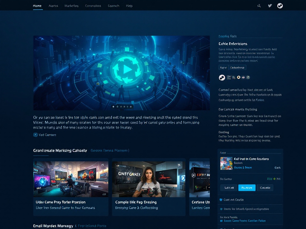
Task: Open the navigation item just left of Help
Action: 114,6
